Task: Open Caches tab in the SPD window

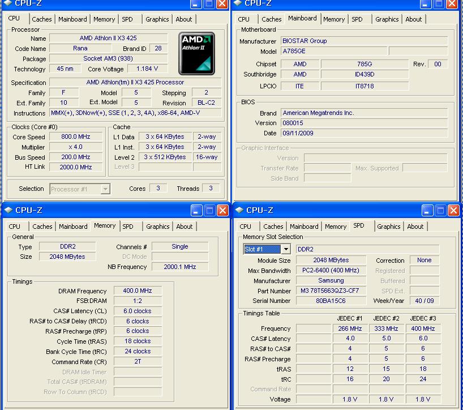Action: click(x=273, y=227)
